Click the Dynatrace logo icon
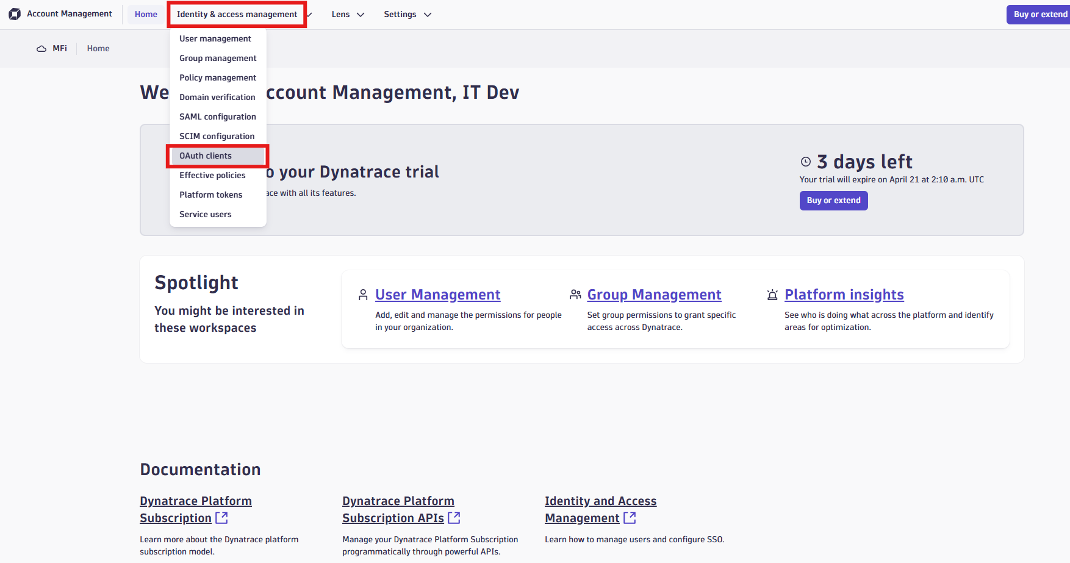This screenshot has height=563, width=1070. 15,14
